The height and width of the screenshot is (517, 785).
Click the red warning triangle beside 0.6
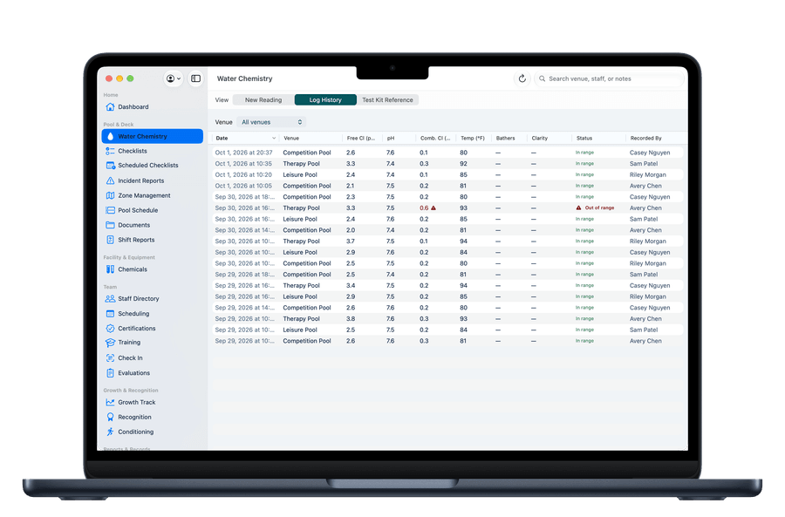pyautogui.click(x=433, y=207)
